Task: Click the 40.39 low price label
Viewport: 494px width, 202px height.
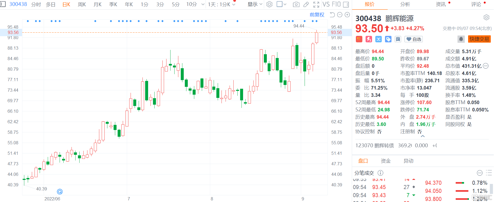Action: [42, 189]
